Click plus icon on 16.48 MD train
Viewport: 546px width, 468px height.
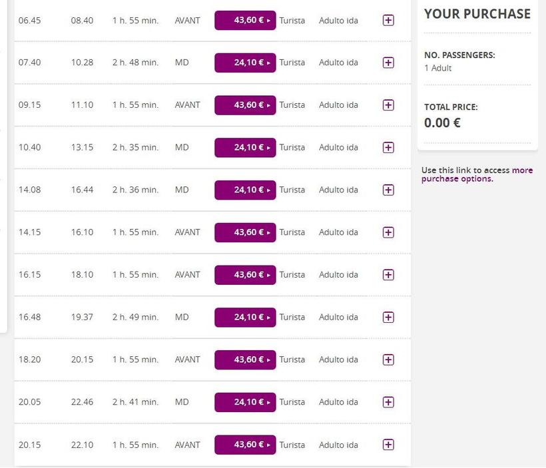point(388,317)
